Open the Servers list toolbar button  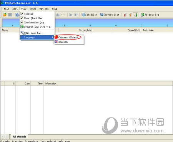coord(110,15)
